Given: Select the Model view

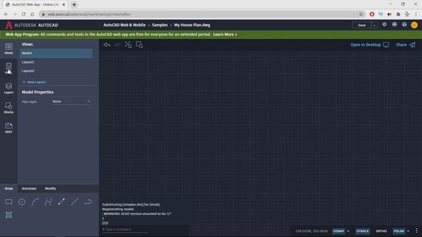Looking at the screenshot, I should point(56,53).
